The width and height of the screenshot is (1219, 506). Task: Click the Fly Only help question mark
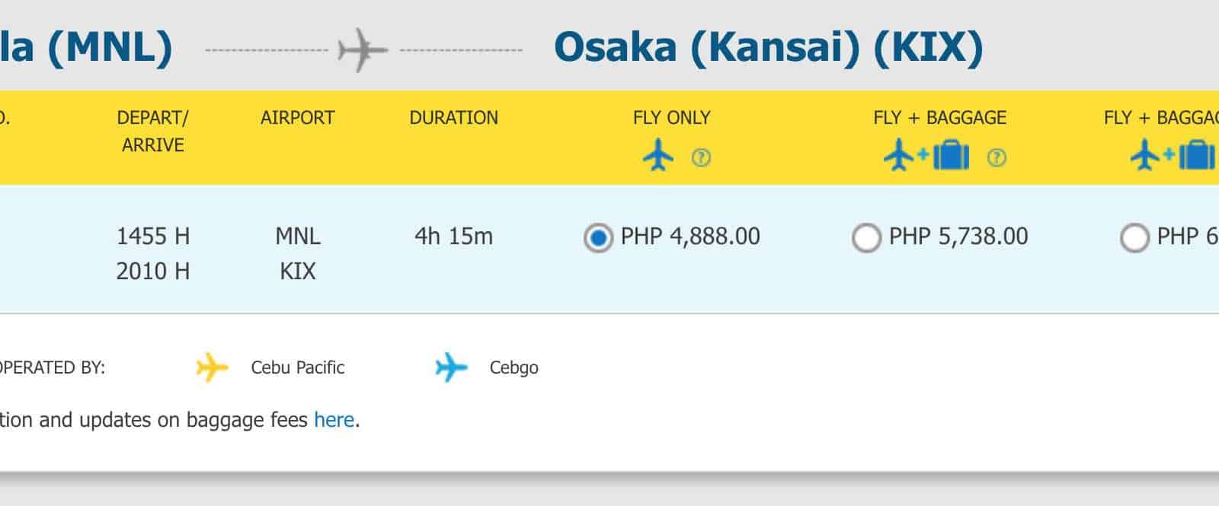pyautogui.click(x=701, y=158)
